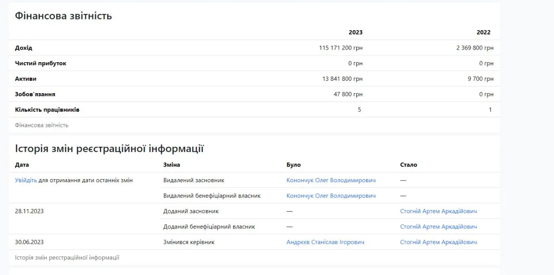The image size is (554, 275).
Task: Select the "2022" column header
Action: click(x=484, y=32)
